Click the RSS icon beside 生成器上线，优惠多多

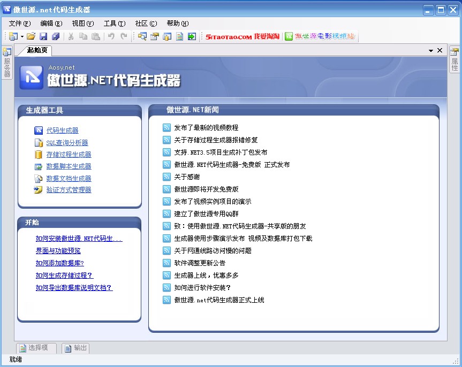(x=167, y=276)
